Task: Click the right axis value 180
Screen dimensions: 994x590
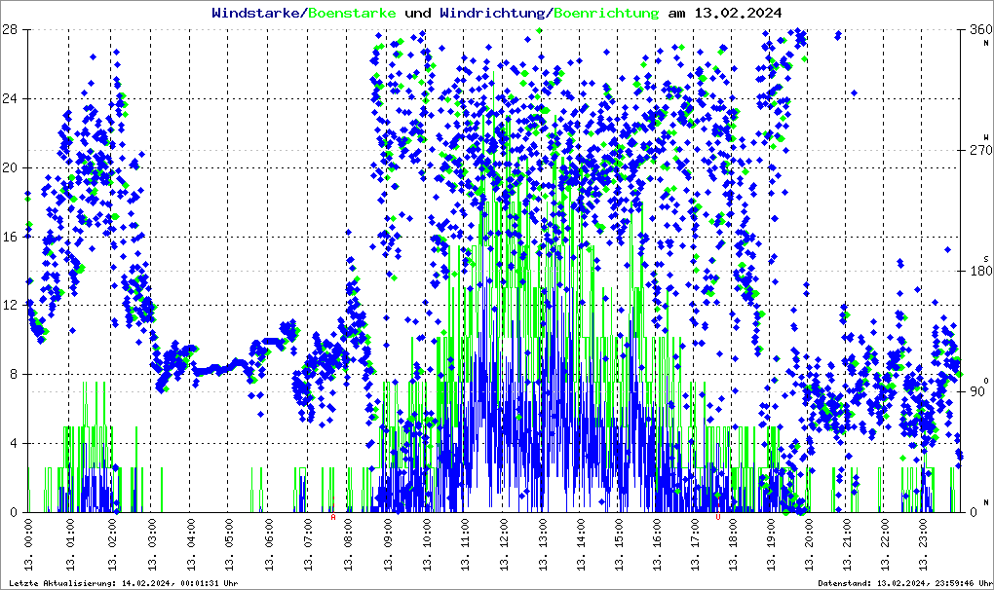Action: click(980, 272)
